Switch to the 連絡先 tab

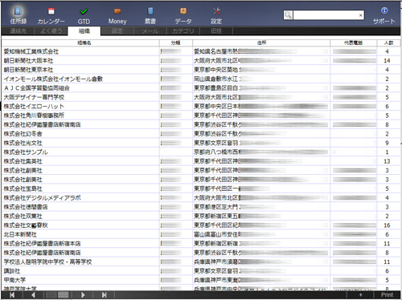click(18, 31)
